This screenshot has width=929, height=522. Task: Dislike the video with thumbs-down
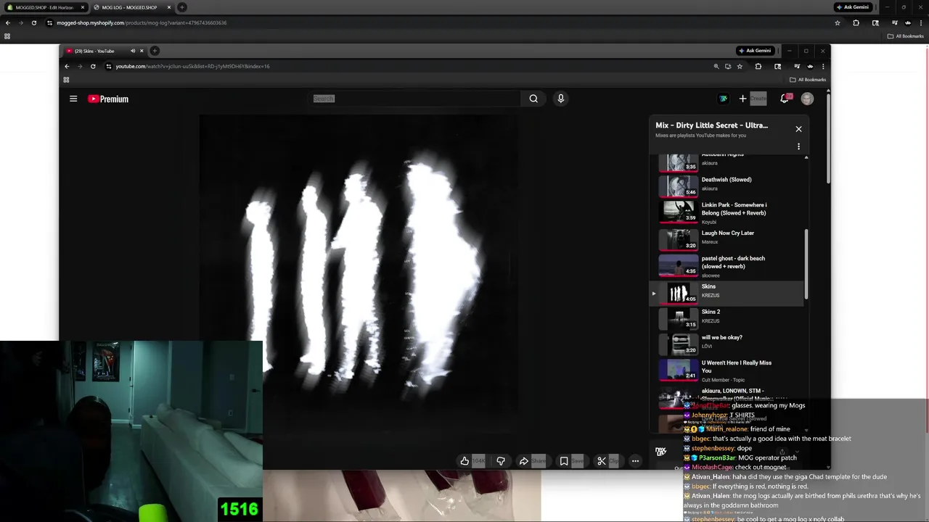pos(501,461)
